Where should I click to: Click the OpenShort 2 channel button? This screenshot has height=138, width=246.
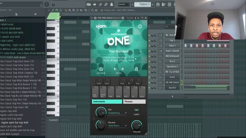click(x=172, y=67)
